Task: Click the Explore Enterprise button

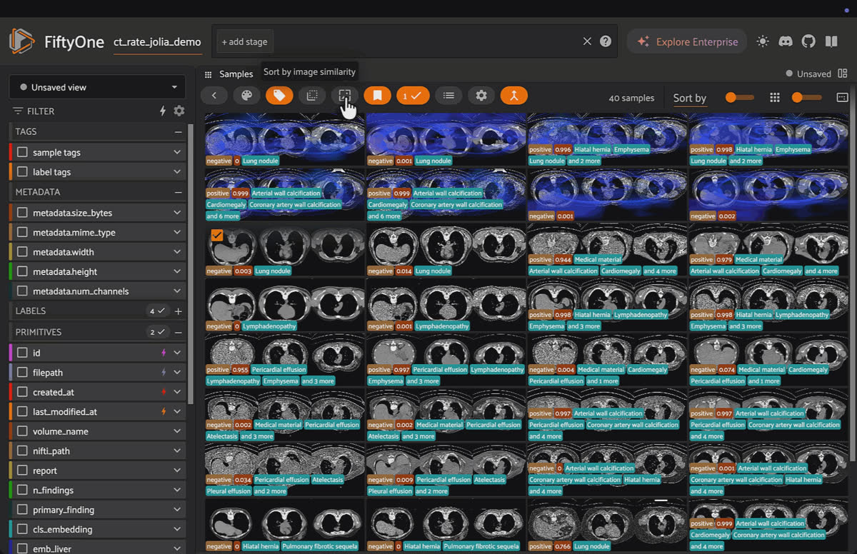Action: coord(686,41)
